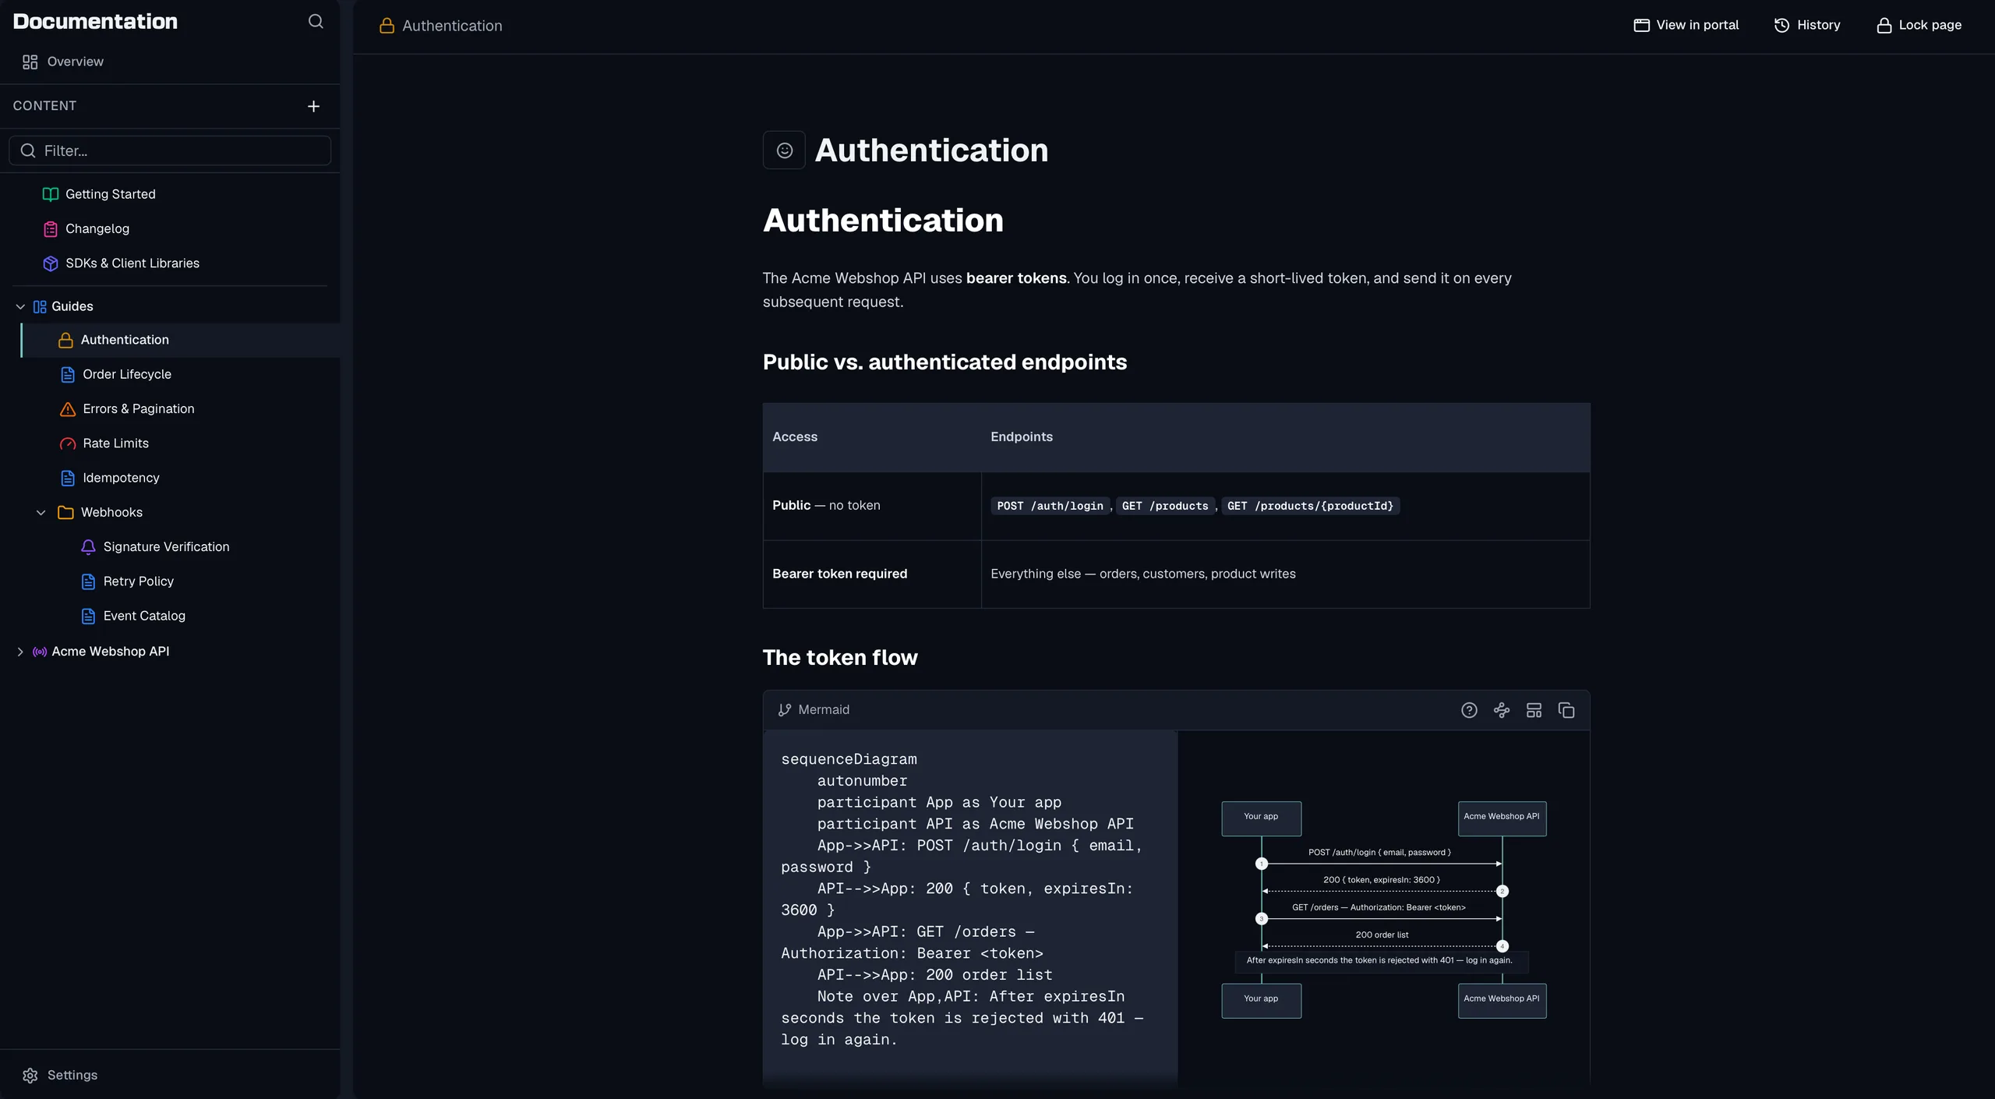Screen dimensions: 1995x1099
Task: Click View in portal
Action: (1686, 25)
